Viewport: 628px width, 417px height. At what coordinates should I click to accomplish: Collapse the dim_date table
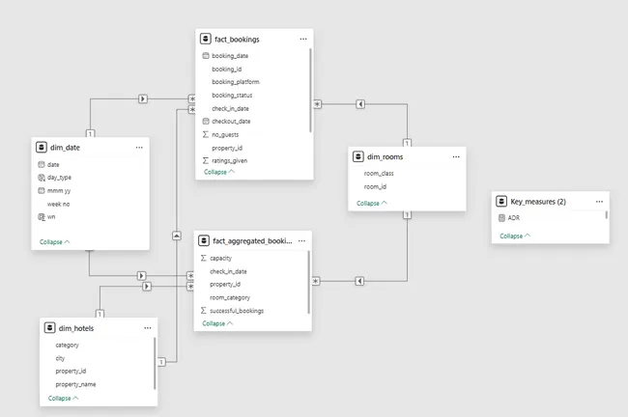pos(55,241)
